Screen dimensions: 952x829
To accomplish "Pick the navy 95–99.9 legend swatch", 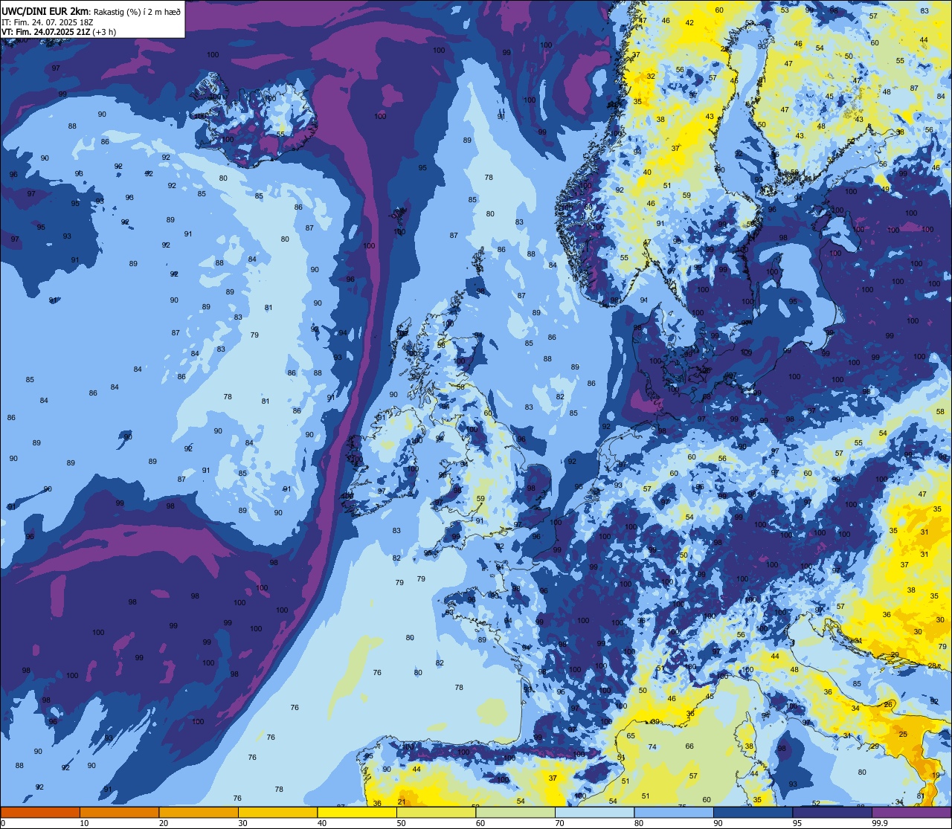I will (832, 813).
